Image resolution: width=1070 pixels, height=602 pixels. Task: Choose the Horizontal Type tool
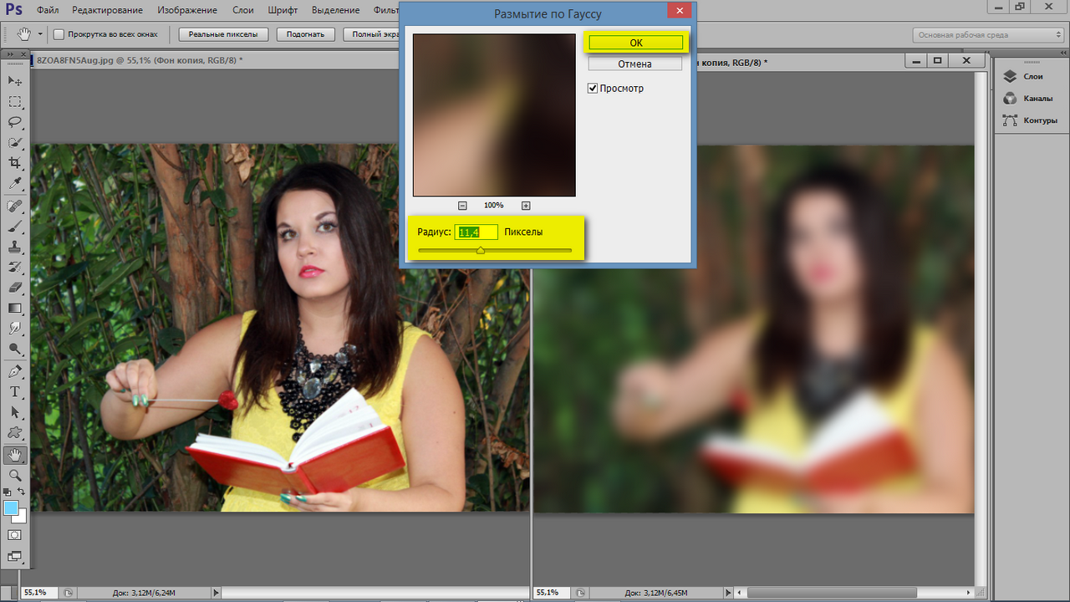click(15, 391)
